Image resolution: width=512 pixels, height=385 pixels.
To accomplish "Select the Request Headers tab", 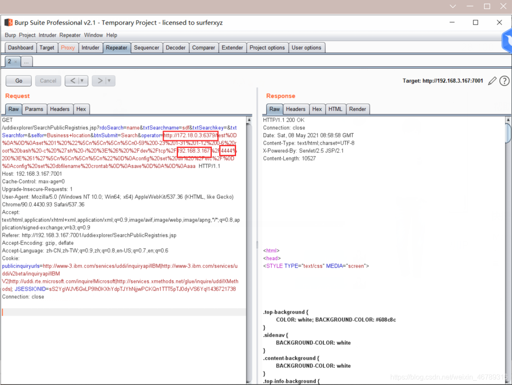I will [x=60, y=109].
